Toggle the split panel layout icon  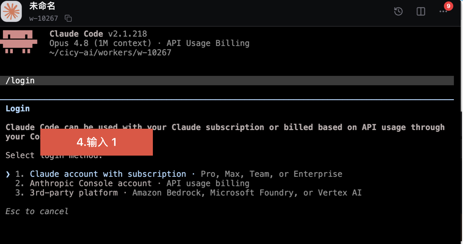coord(421,11)
